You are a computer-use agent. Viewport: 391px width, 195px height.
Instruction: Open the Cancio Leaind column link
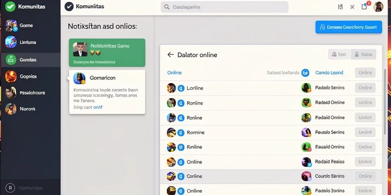[329, 73]
